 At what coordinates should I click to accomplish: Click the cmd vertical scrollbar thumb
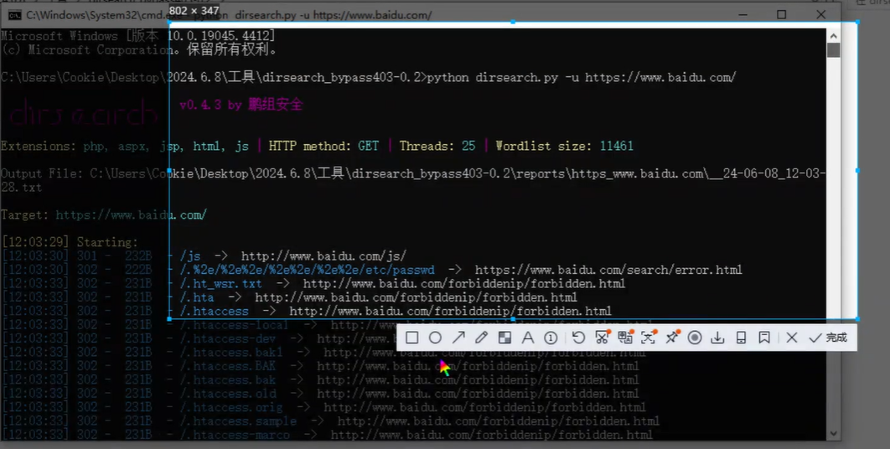click(x=833, y=50)
